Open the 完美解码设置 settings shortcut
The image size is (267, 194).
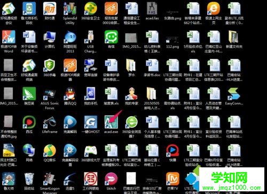click(x=70, y=150)
